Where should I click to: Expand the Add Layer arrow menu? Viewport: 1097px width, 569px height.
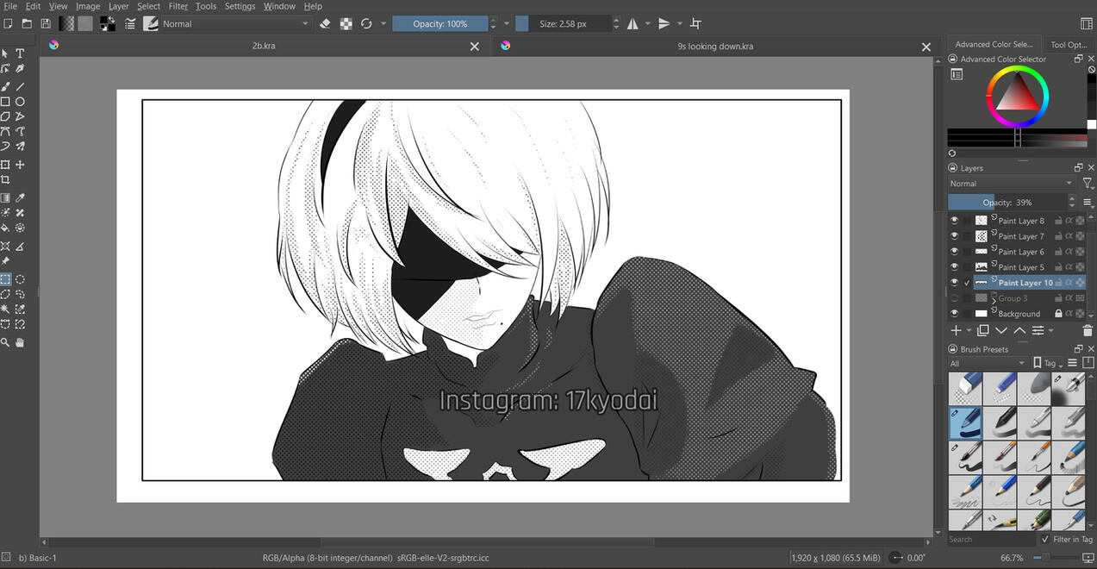(969, 331)
